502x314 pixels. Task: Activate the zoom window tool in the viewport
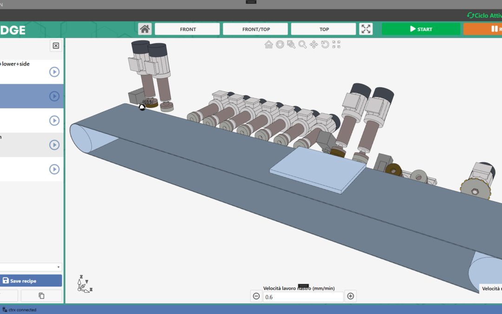291,44
